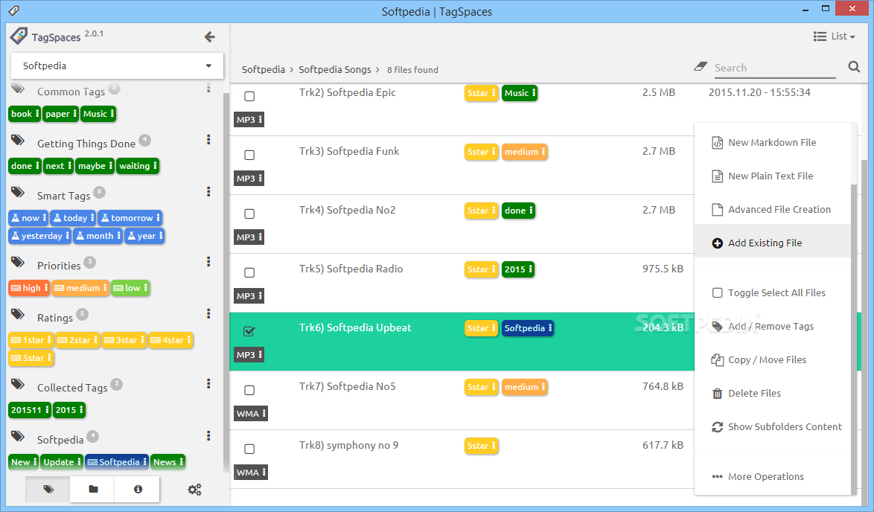This screenshot has width=874, height=512.
Task: Click Show Subfolders Content
Action: (x=773, y=426)
